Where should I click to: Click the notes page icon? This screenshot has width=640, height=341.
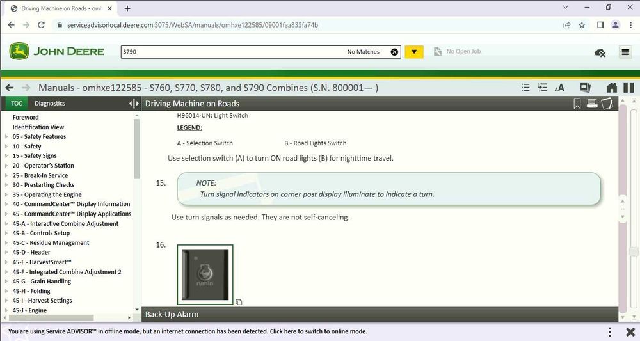point(607,104)
